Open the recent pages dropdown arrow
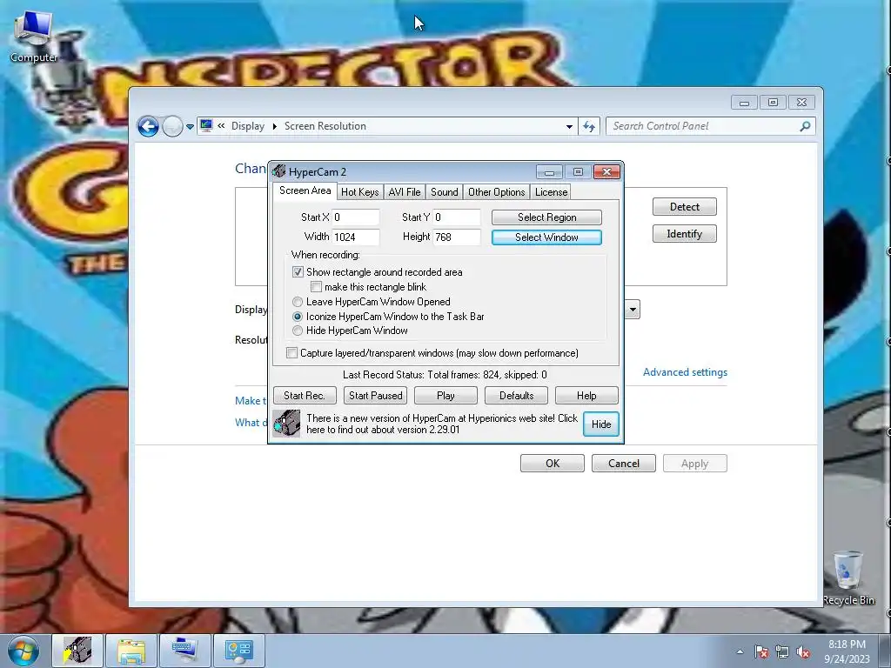891x668 pixels. point(190,127)
